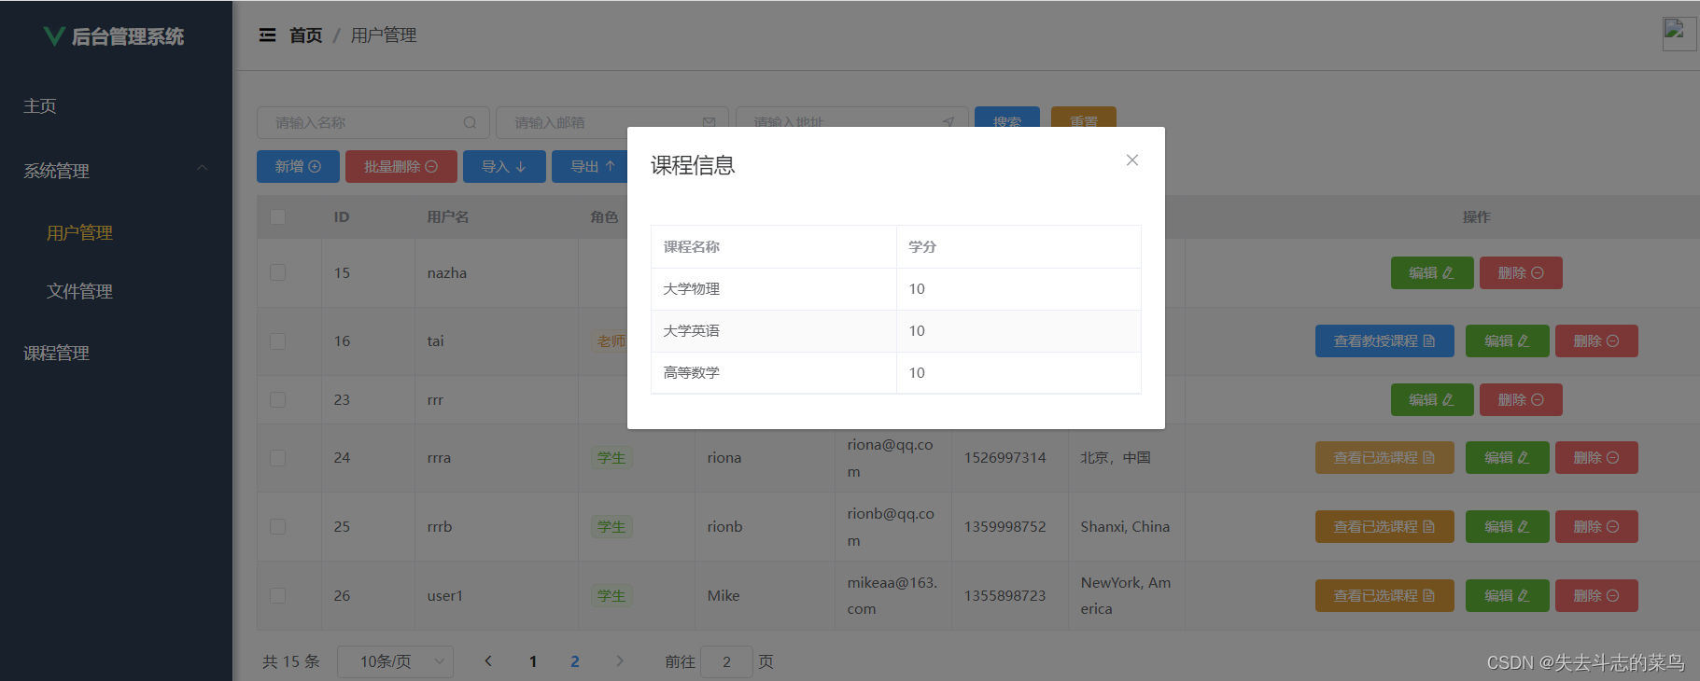Click 查看已选课程 for user1

tap(1384, 596)
